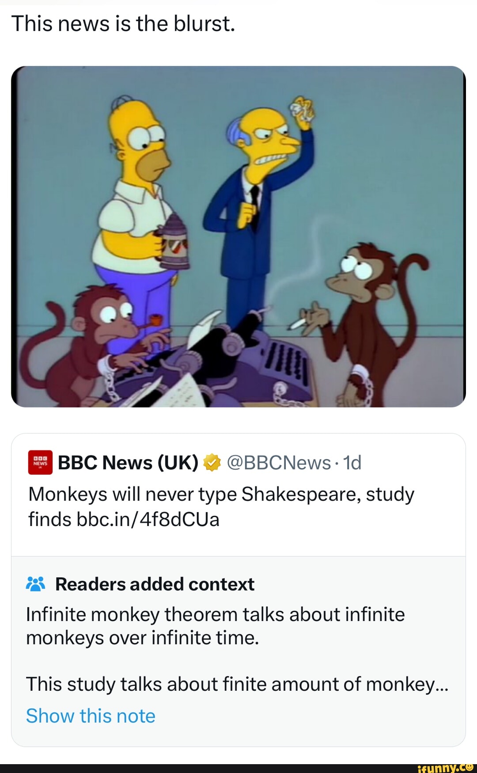Click the BBC News red avatar icon

click(x=40, y=462)
